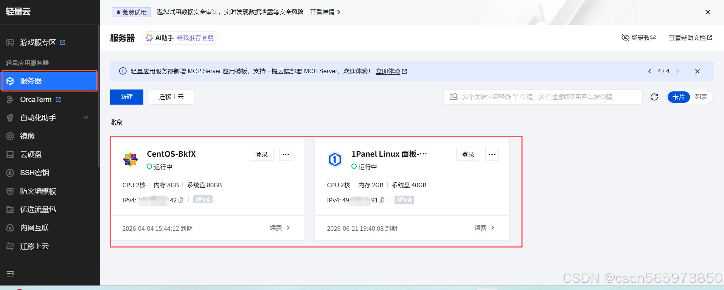Click the IPv6 badge on CentOS-BkfX card
Image resolution: width=724 pixels, height=290 pixels.
click(x=203, y=199)
